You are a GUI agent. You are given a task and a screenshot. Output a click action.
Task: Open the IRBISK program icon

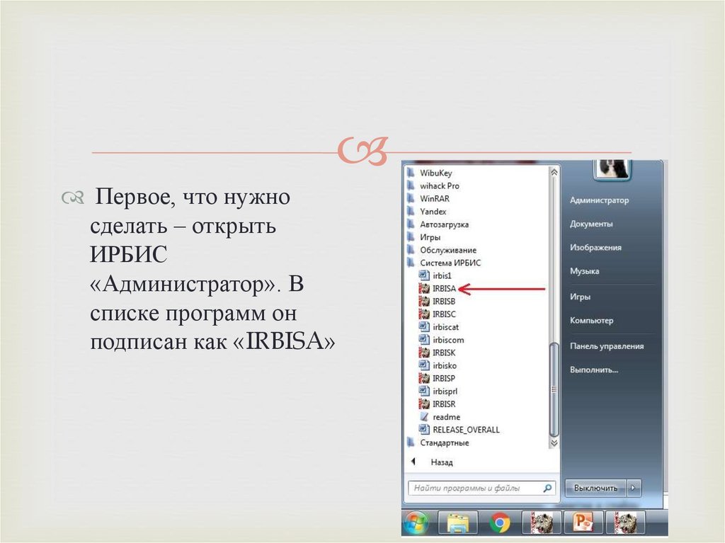coord(424,353)
